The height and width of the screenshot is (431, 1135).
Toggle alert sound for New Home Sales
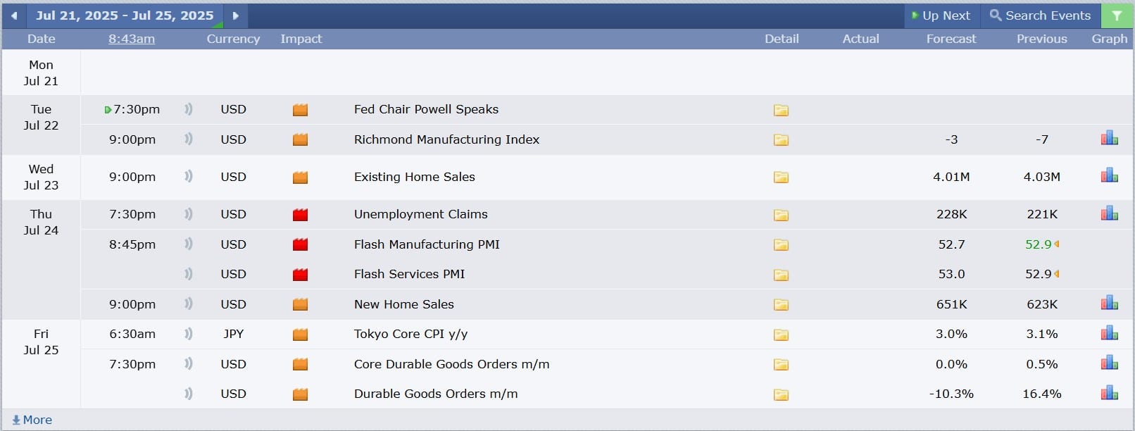pyautogui.click(x=188, y=304)
